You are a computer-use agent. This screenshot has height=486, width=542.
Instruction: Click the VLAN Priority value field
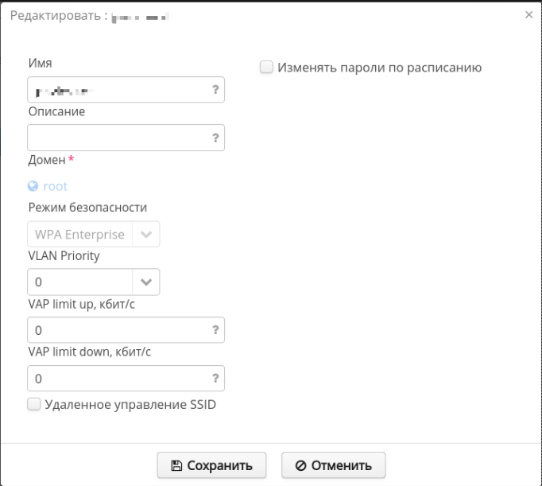tap(79, 282)
